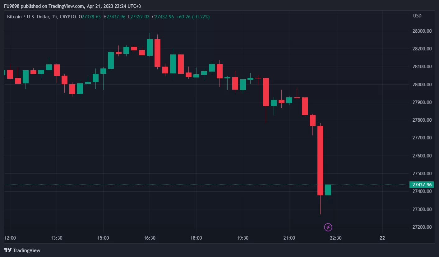Click the 12:00 time axis label
Viewport: 439px width, 257px height.
click(x=10, y=238)
